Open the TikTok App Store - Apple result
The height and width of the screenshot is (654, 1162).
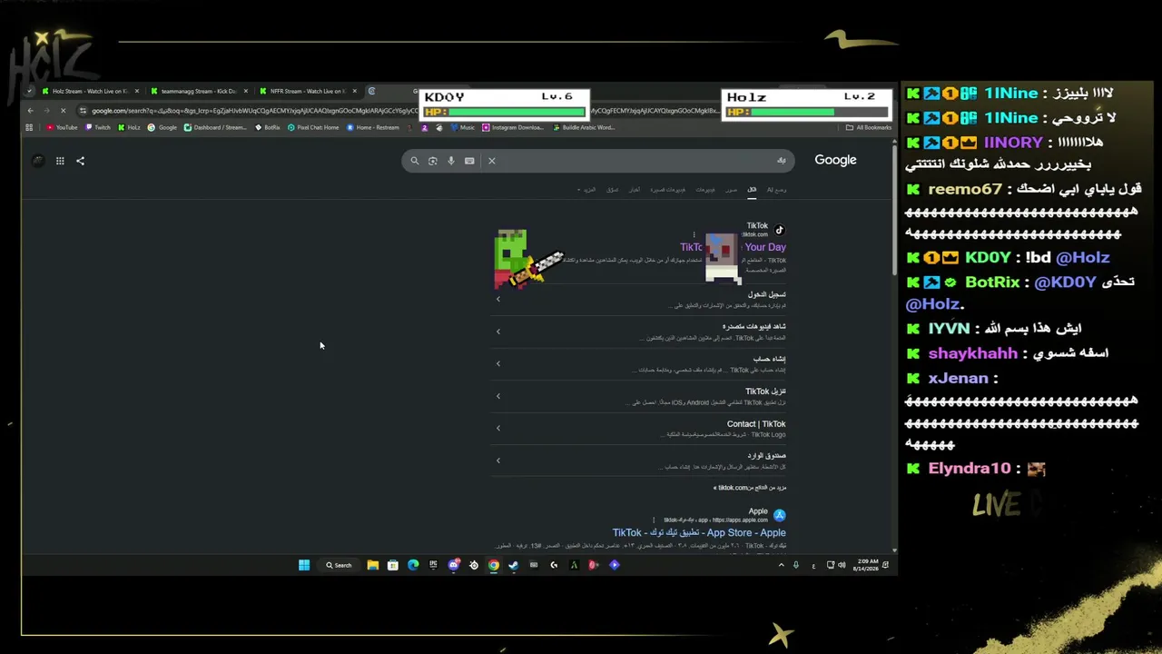699,533
